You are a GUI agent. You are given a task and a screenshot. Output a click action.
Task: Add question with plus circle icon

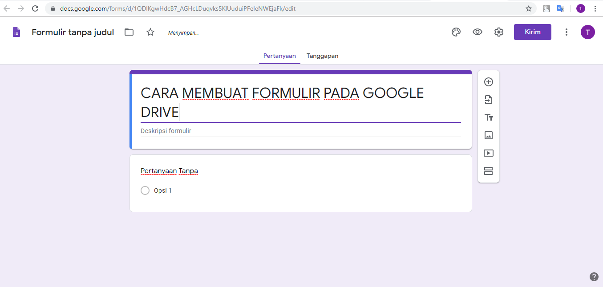click(x=489, y=82)
